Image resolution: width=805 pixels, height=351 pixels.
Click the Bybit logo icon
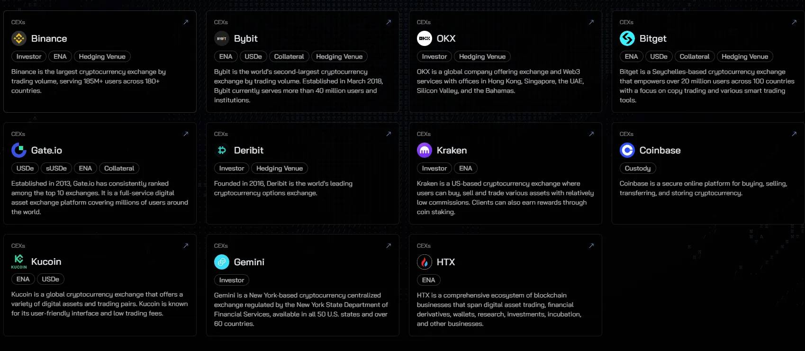[x=222, y=38]
